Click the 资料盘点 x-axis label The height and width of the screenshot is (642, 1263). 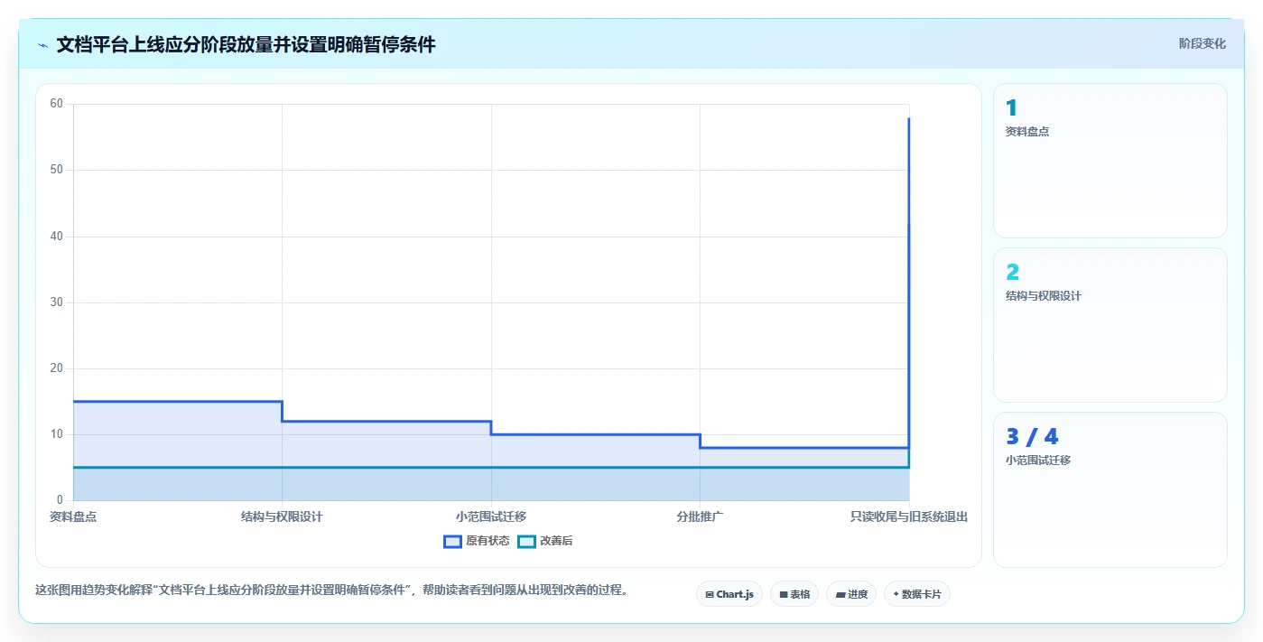tap(73, 516)
